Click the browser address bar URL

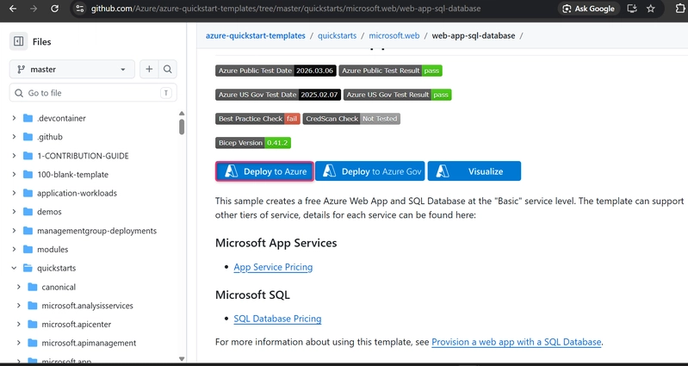(286, 9)
